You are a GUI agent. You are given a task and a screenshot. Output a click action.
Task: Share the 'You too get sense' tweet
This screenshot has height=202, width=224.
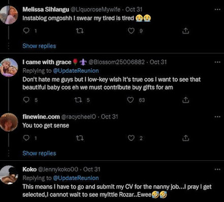click(x=185, y=138)
